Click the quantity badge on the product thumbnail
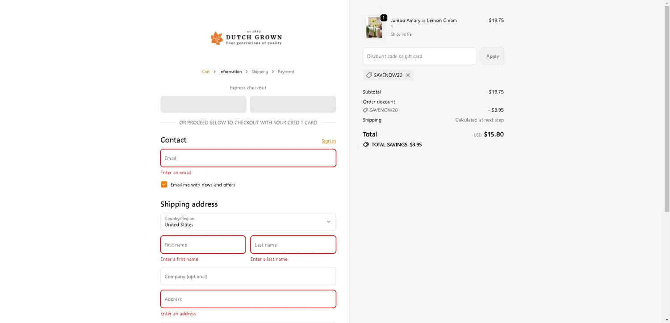Viewport: 670px width, 323px height. [x=384, y=18]
